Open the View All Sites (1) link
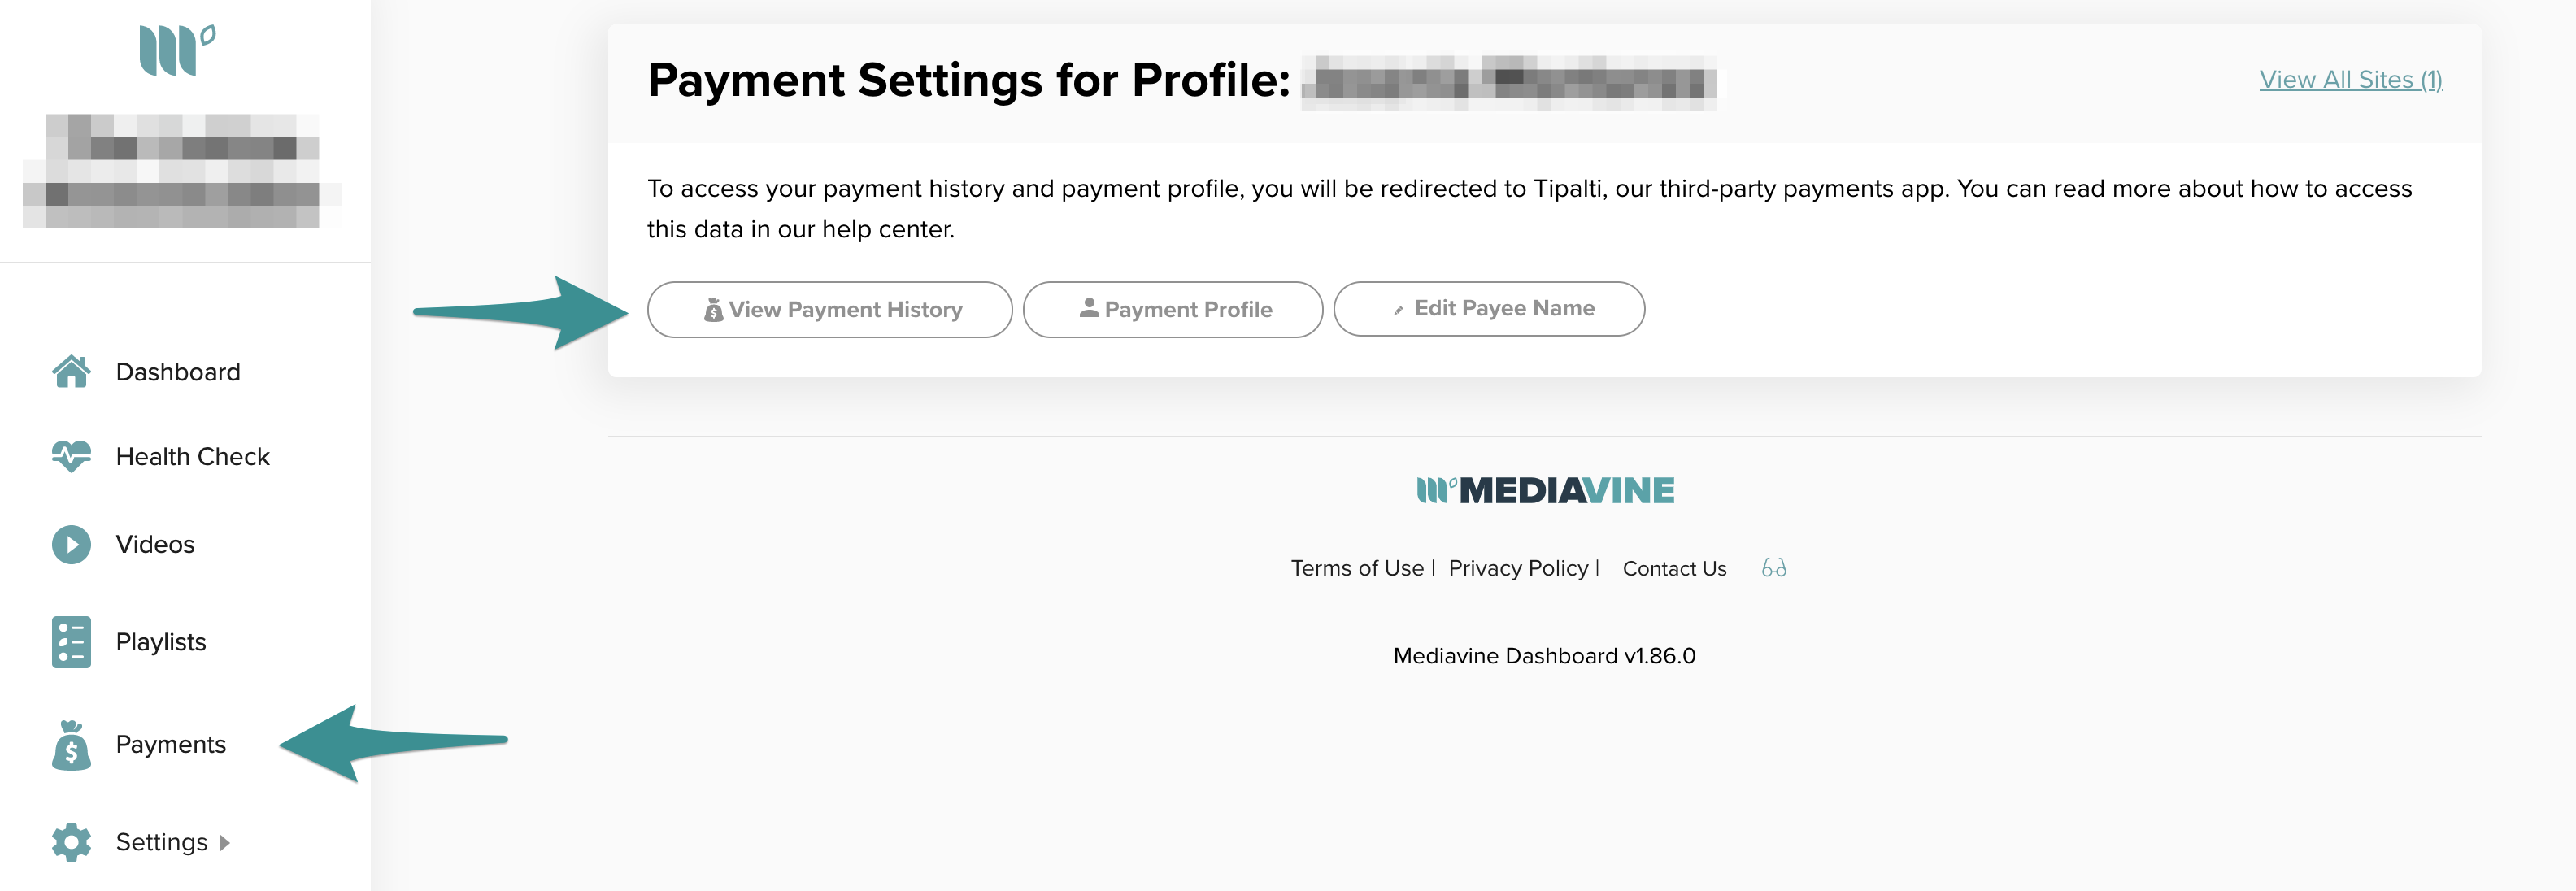Image resolution: width=2576 pixels, height=891 pixels. (x=2349, y=79)
